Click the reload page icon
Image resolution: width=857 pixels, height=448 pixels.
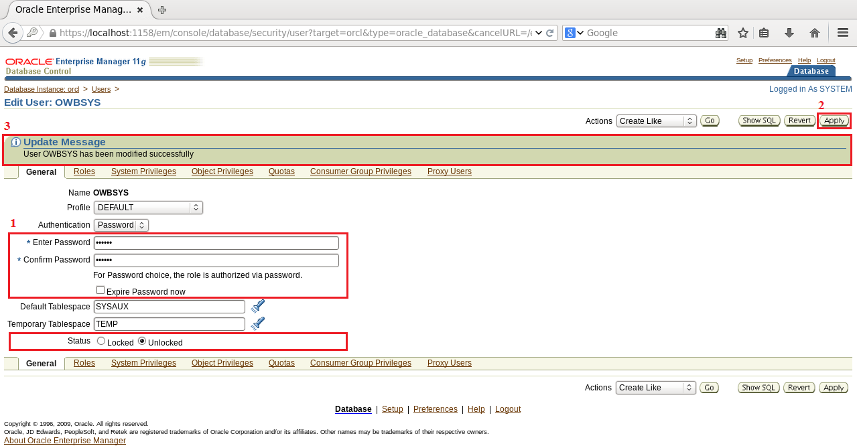(x=550, y=33)
